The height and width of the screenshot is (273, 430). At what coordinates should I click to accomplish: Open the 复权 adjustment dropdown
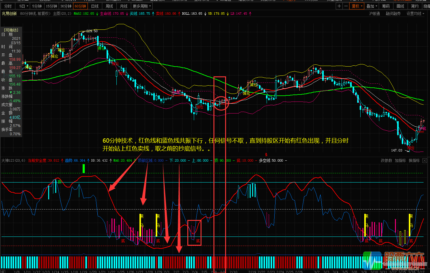click(357, 6)
